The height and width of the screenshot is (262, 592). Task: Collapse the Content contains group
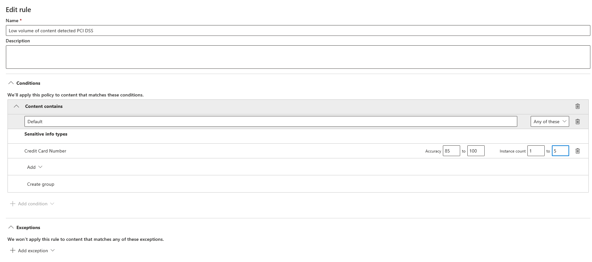(x=16, y=106)
